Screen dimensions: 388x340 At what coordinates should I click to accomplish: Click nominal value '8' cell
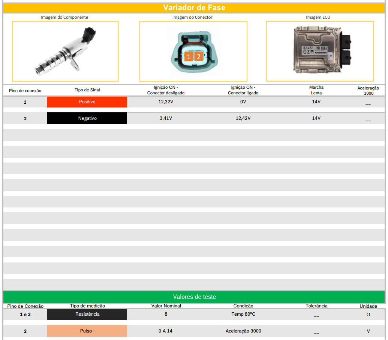166,314
